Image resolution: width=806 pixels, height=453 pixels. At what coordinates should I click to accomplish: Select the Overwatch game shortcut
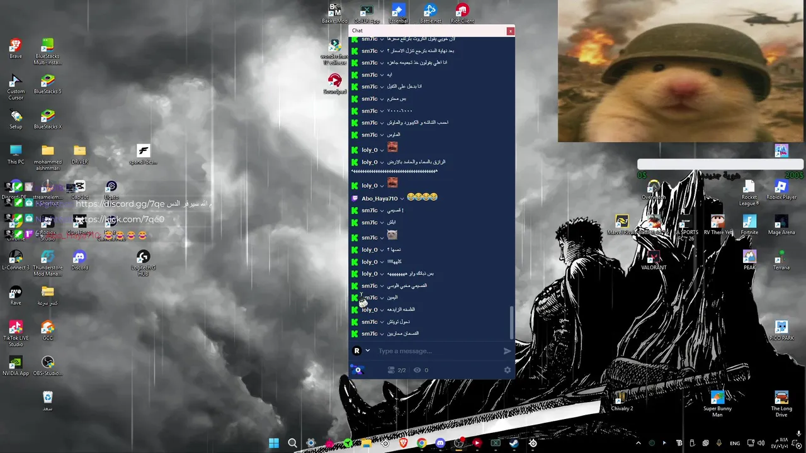pos(654,189)
